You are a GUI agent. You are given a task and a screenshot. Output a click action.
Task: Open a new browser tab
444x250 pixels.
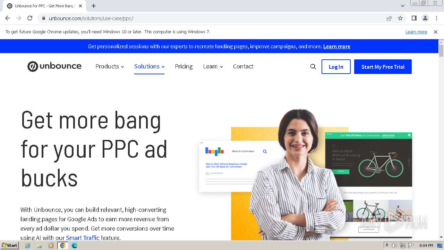[94, 6]
